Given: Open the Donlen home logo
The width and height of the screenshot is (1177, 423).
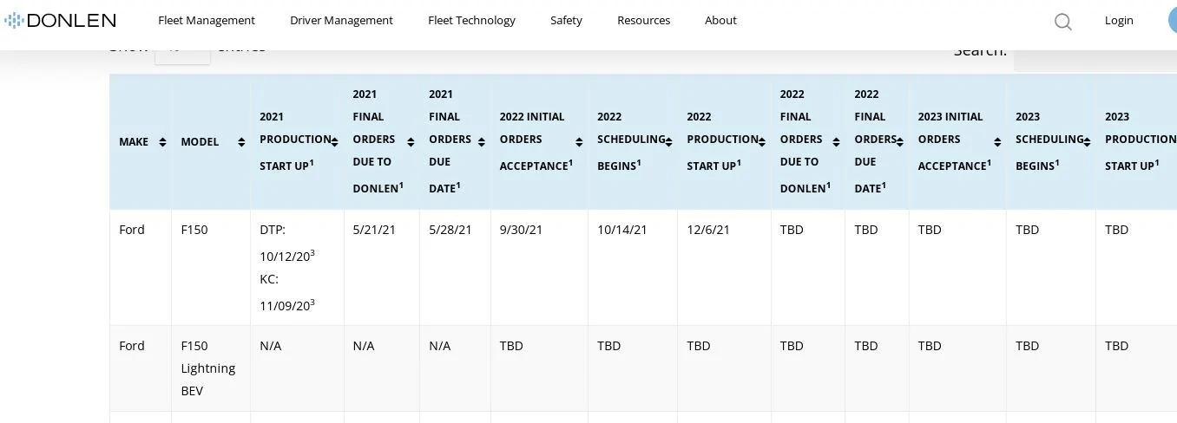Looking at the screenshot, I should (61, 20).
